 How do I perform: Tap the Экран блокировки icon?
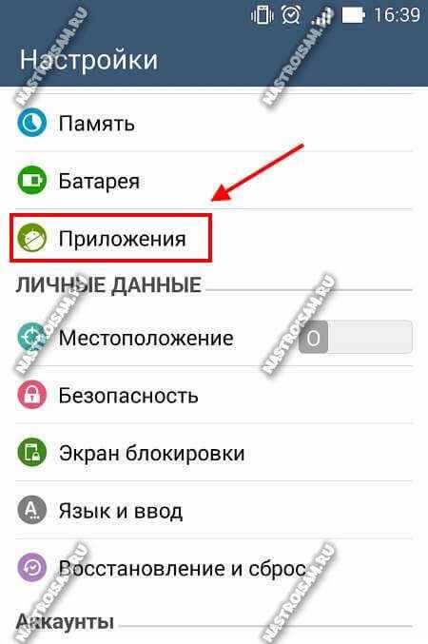pyautogui.click(x=31, y=453)
